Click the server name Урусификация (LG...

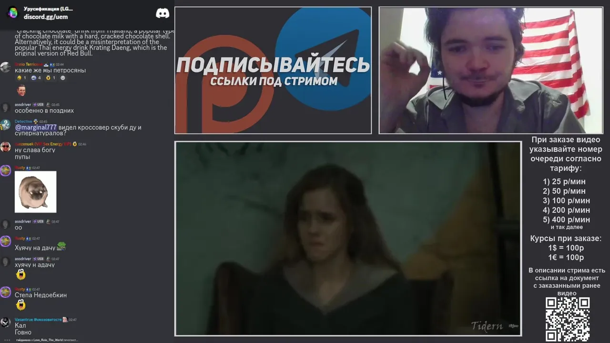coord(48,9)
